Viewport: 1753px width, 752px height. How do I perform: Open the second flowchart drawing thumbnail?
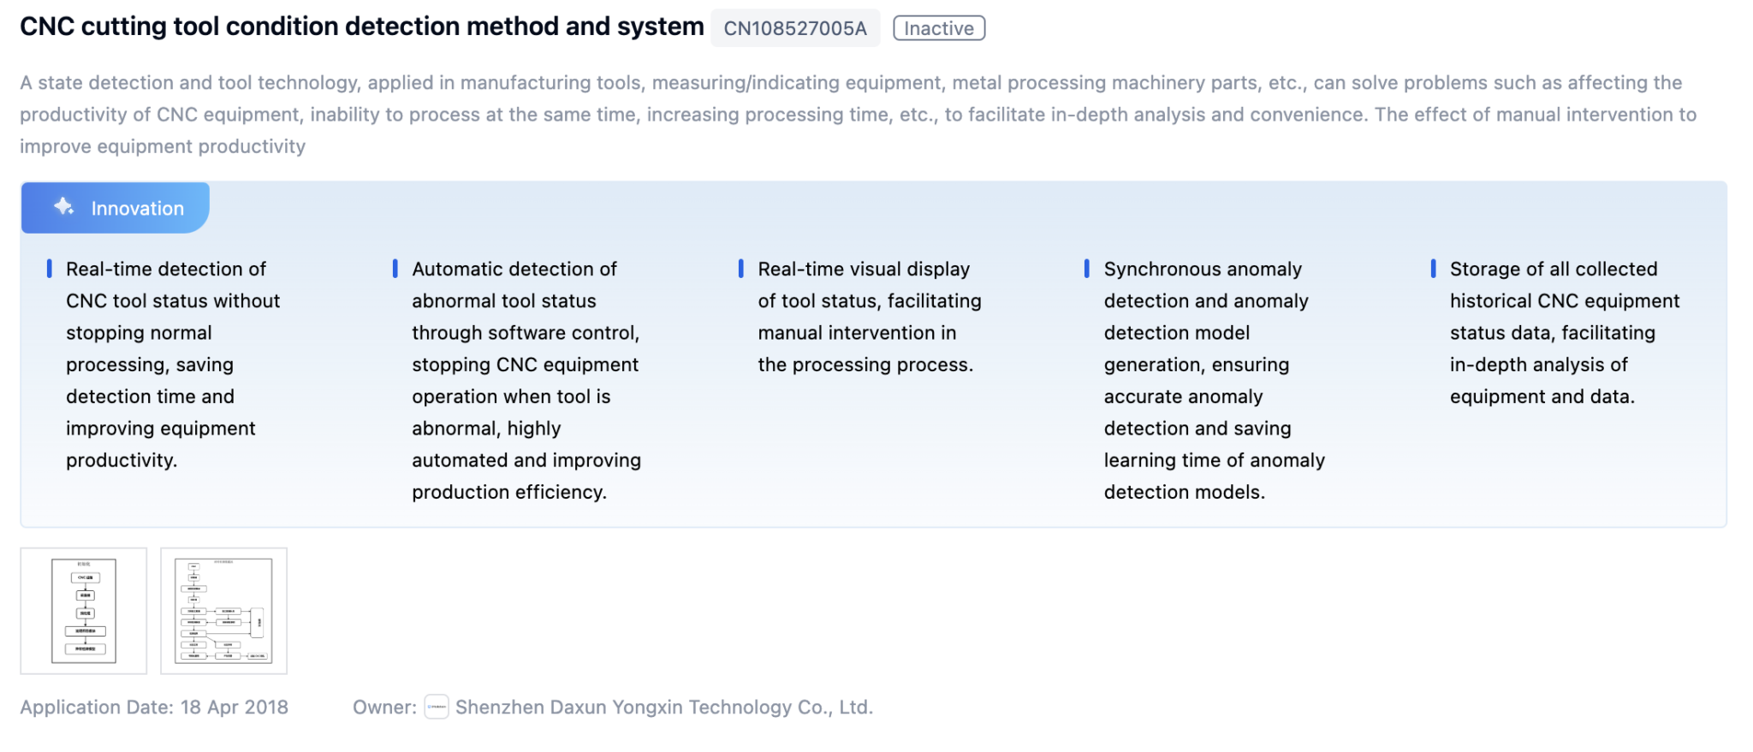point(223,611)
